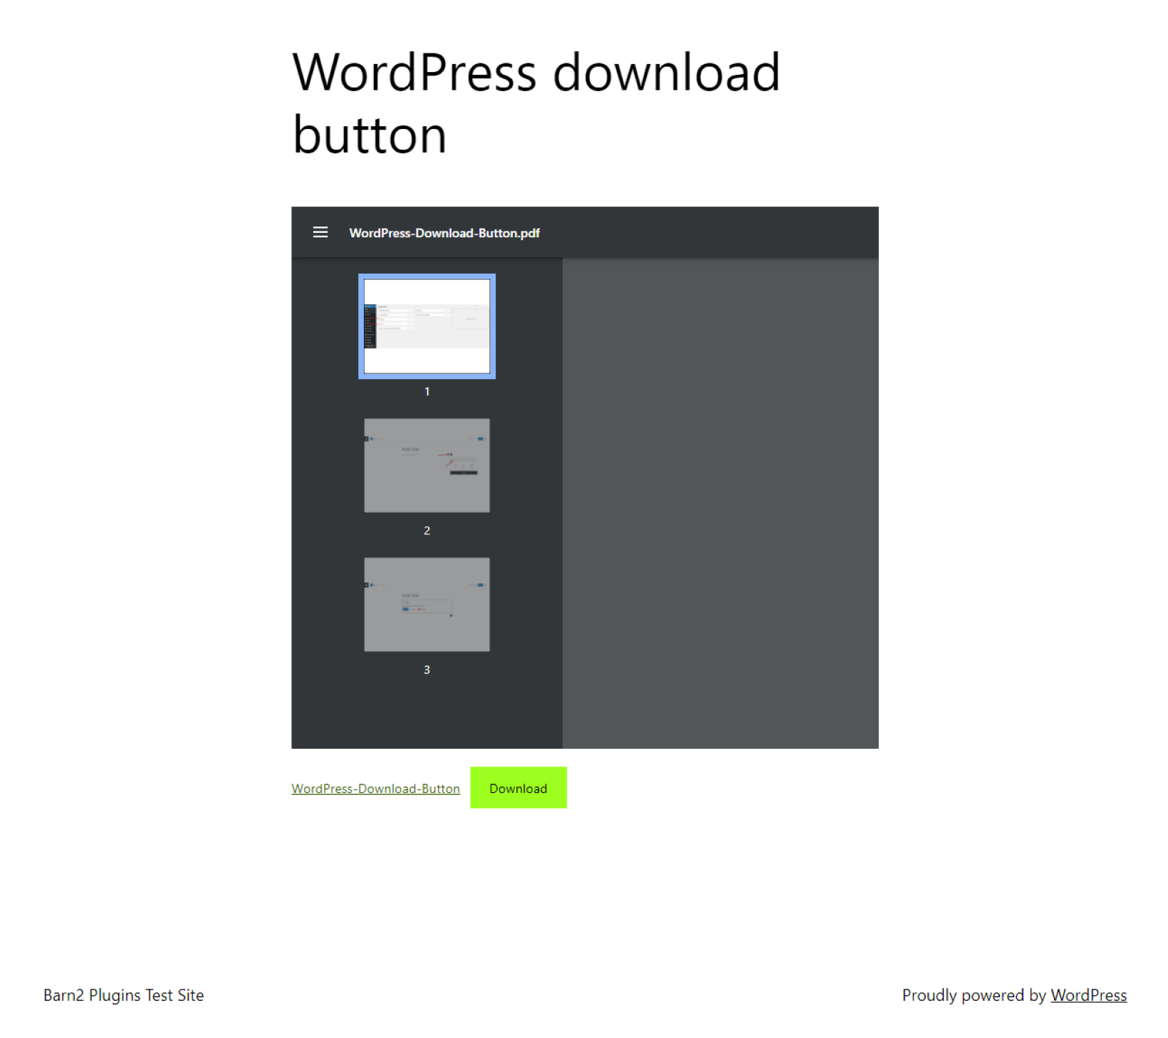Select page 1 thumbnail
This screenshot has width=1168, height=1038.
(427, 326)
